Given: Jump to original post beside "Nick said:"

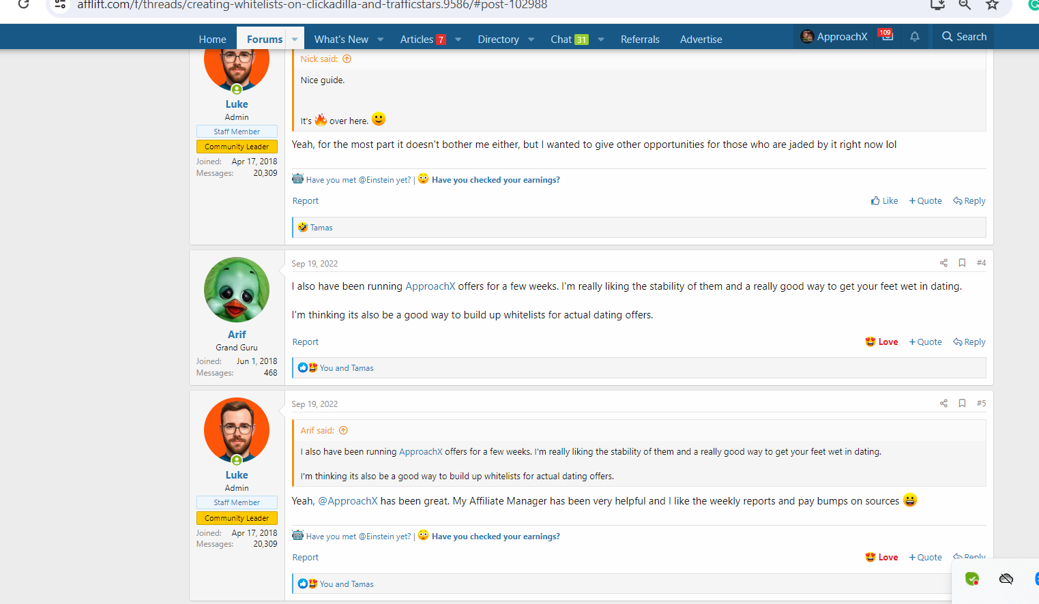Looking at the screenshot, I should tap(347, 59).
